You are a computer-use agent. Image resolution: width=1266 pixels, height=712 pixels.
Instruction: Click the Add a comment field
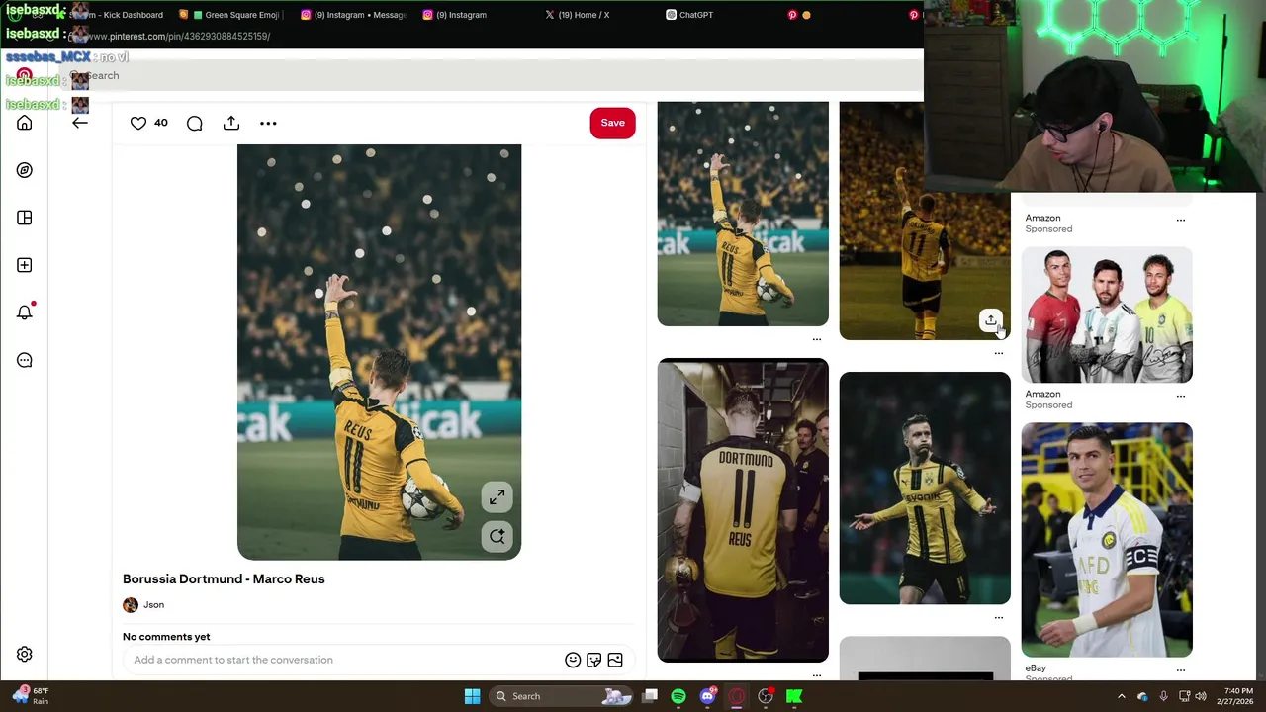[346, 660]
